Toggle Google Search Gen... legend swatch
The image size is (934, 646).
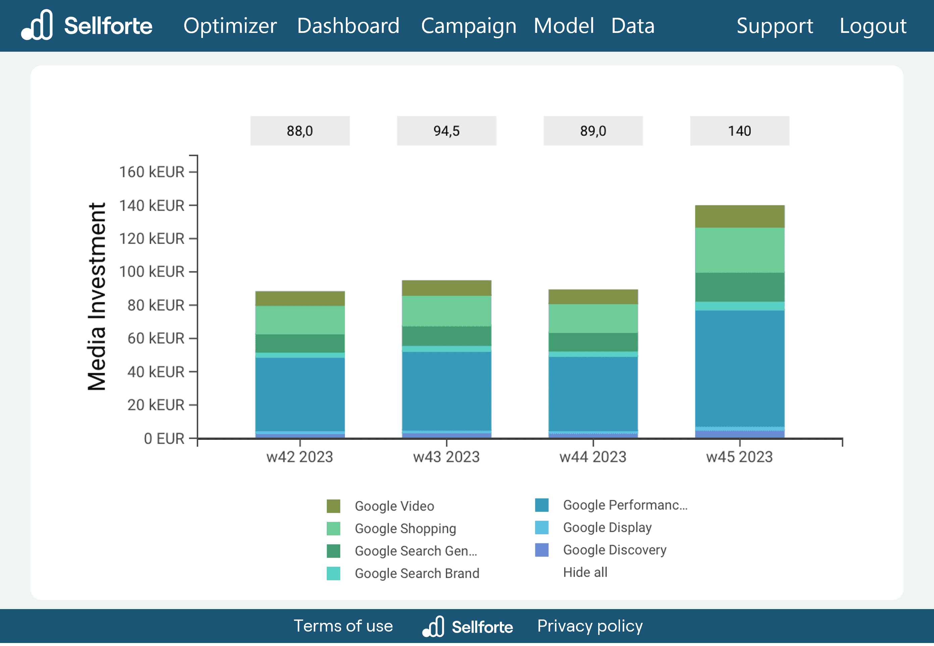(333, 551)
